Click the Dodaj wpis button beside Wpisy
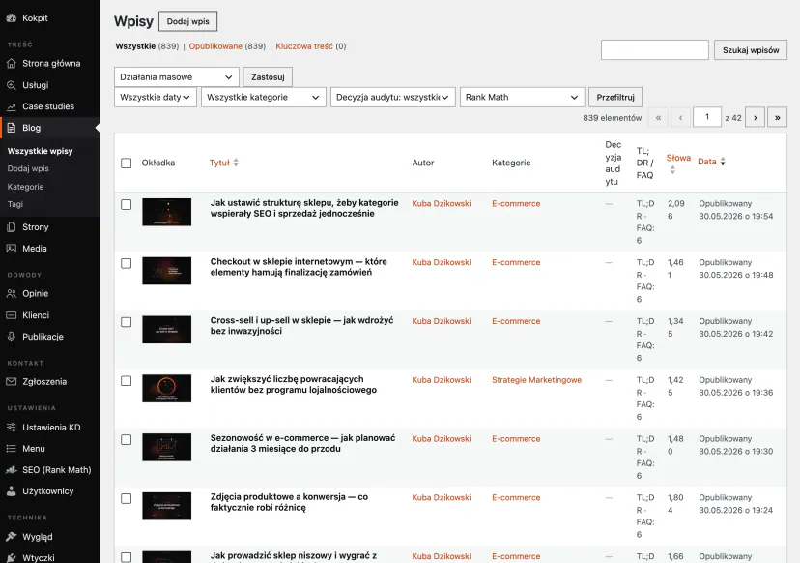The image size is (800, 563). [187, 21]
